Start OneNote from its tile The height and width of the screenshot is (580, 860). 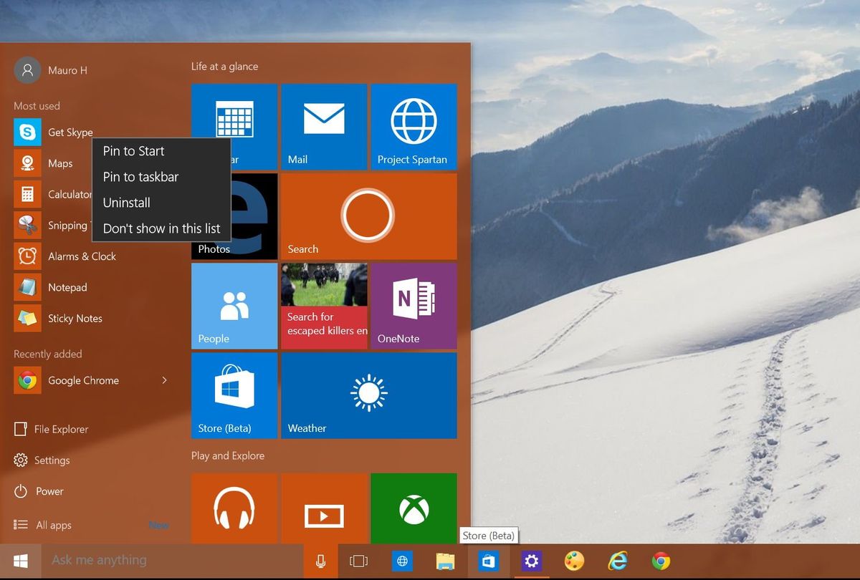click(x=413, y=306)
